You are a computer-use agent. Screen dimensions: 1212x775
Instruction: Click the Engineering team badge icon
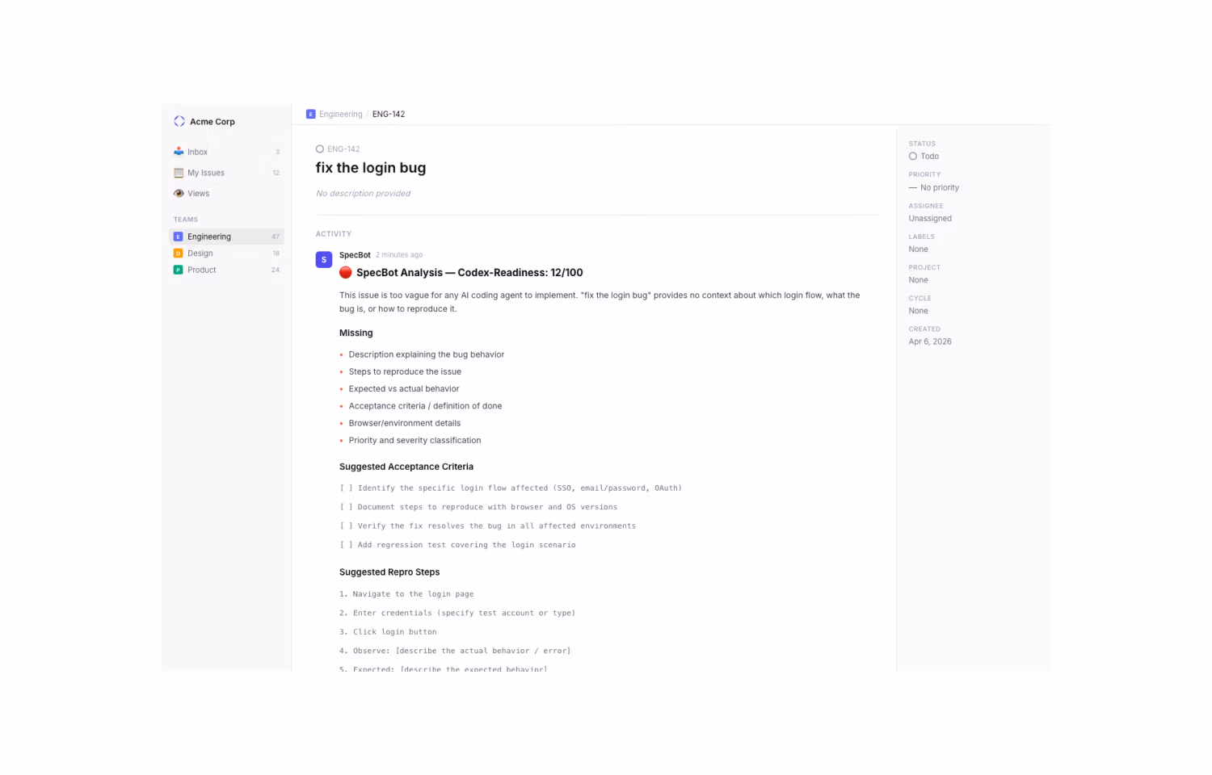pyautogui.click(x=178, y=236)
